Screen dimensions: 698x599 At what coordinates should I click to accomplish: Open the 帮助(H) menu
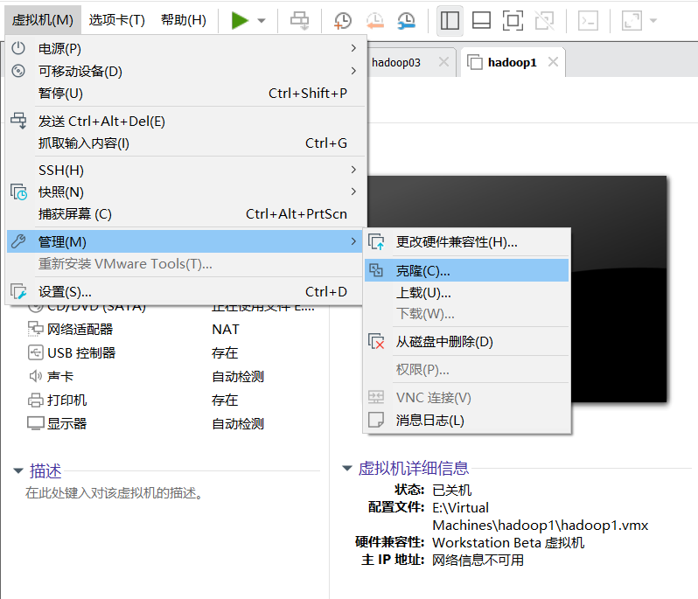tap(184, 20)
